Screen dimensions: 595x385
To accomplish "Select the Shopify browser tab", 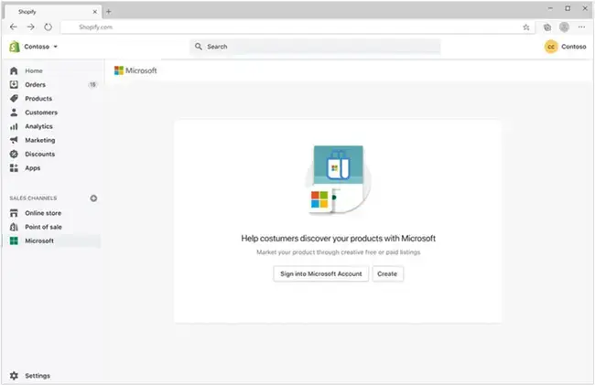I will pos(53,12).
